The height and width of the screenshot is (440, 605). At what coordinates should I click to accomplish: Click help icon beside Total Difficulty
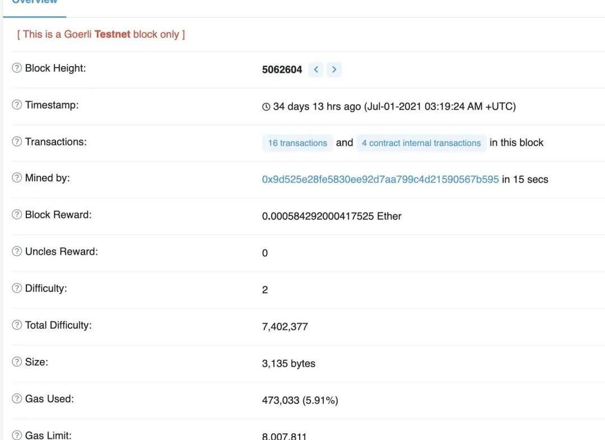[x=17, y=325]
